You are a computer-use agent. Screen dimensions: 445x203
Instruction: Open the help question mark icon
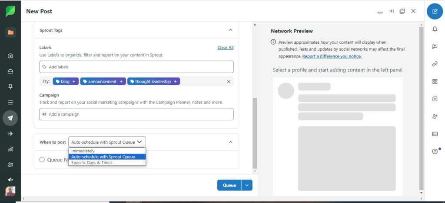click(435, 151)
